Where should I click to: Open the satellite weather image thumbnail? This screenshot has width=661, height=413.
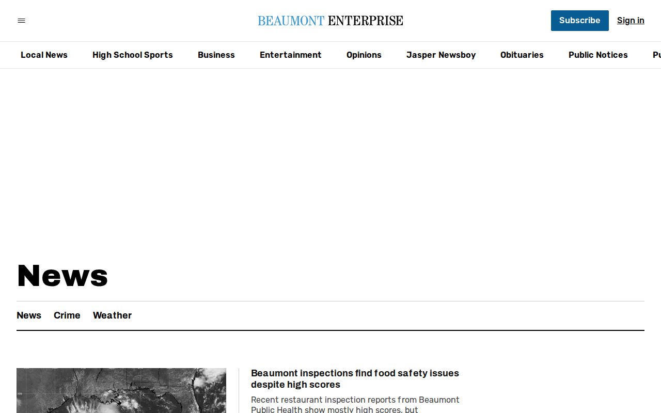pos(121,390)
